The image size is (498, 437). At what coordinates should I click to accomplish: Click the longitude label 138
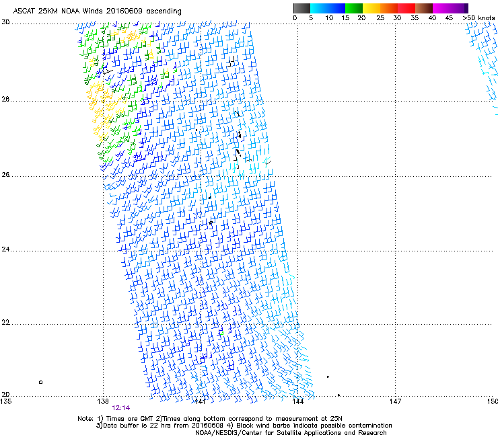(102, 401)
